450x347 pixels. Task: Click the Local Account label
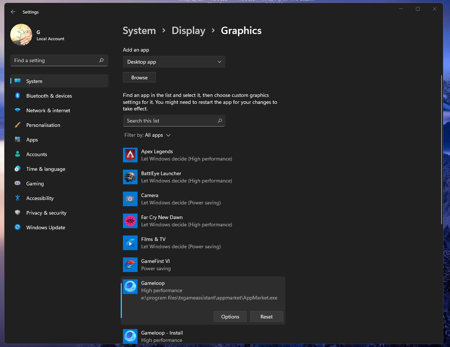coord(50,39)
